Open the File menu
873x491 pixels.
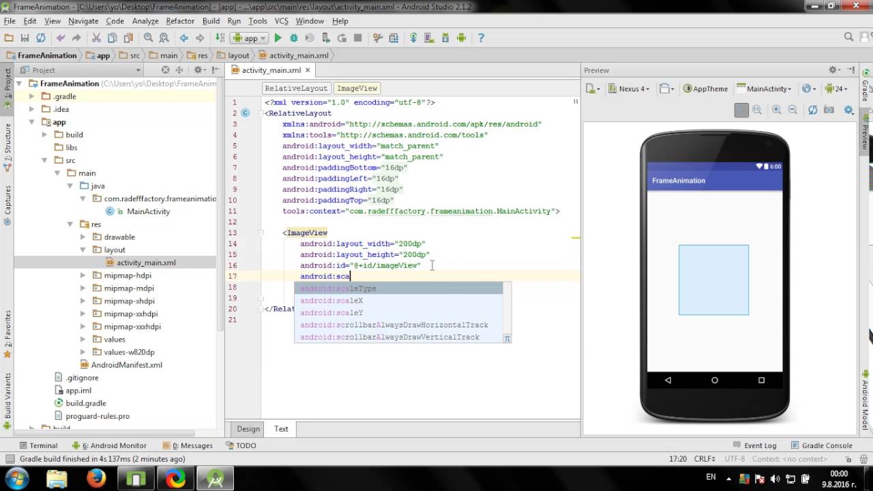point(9,21)
